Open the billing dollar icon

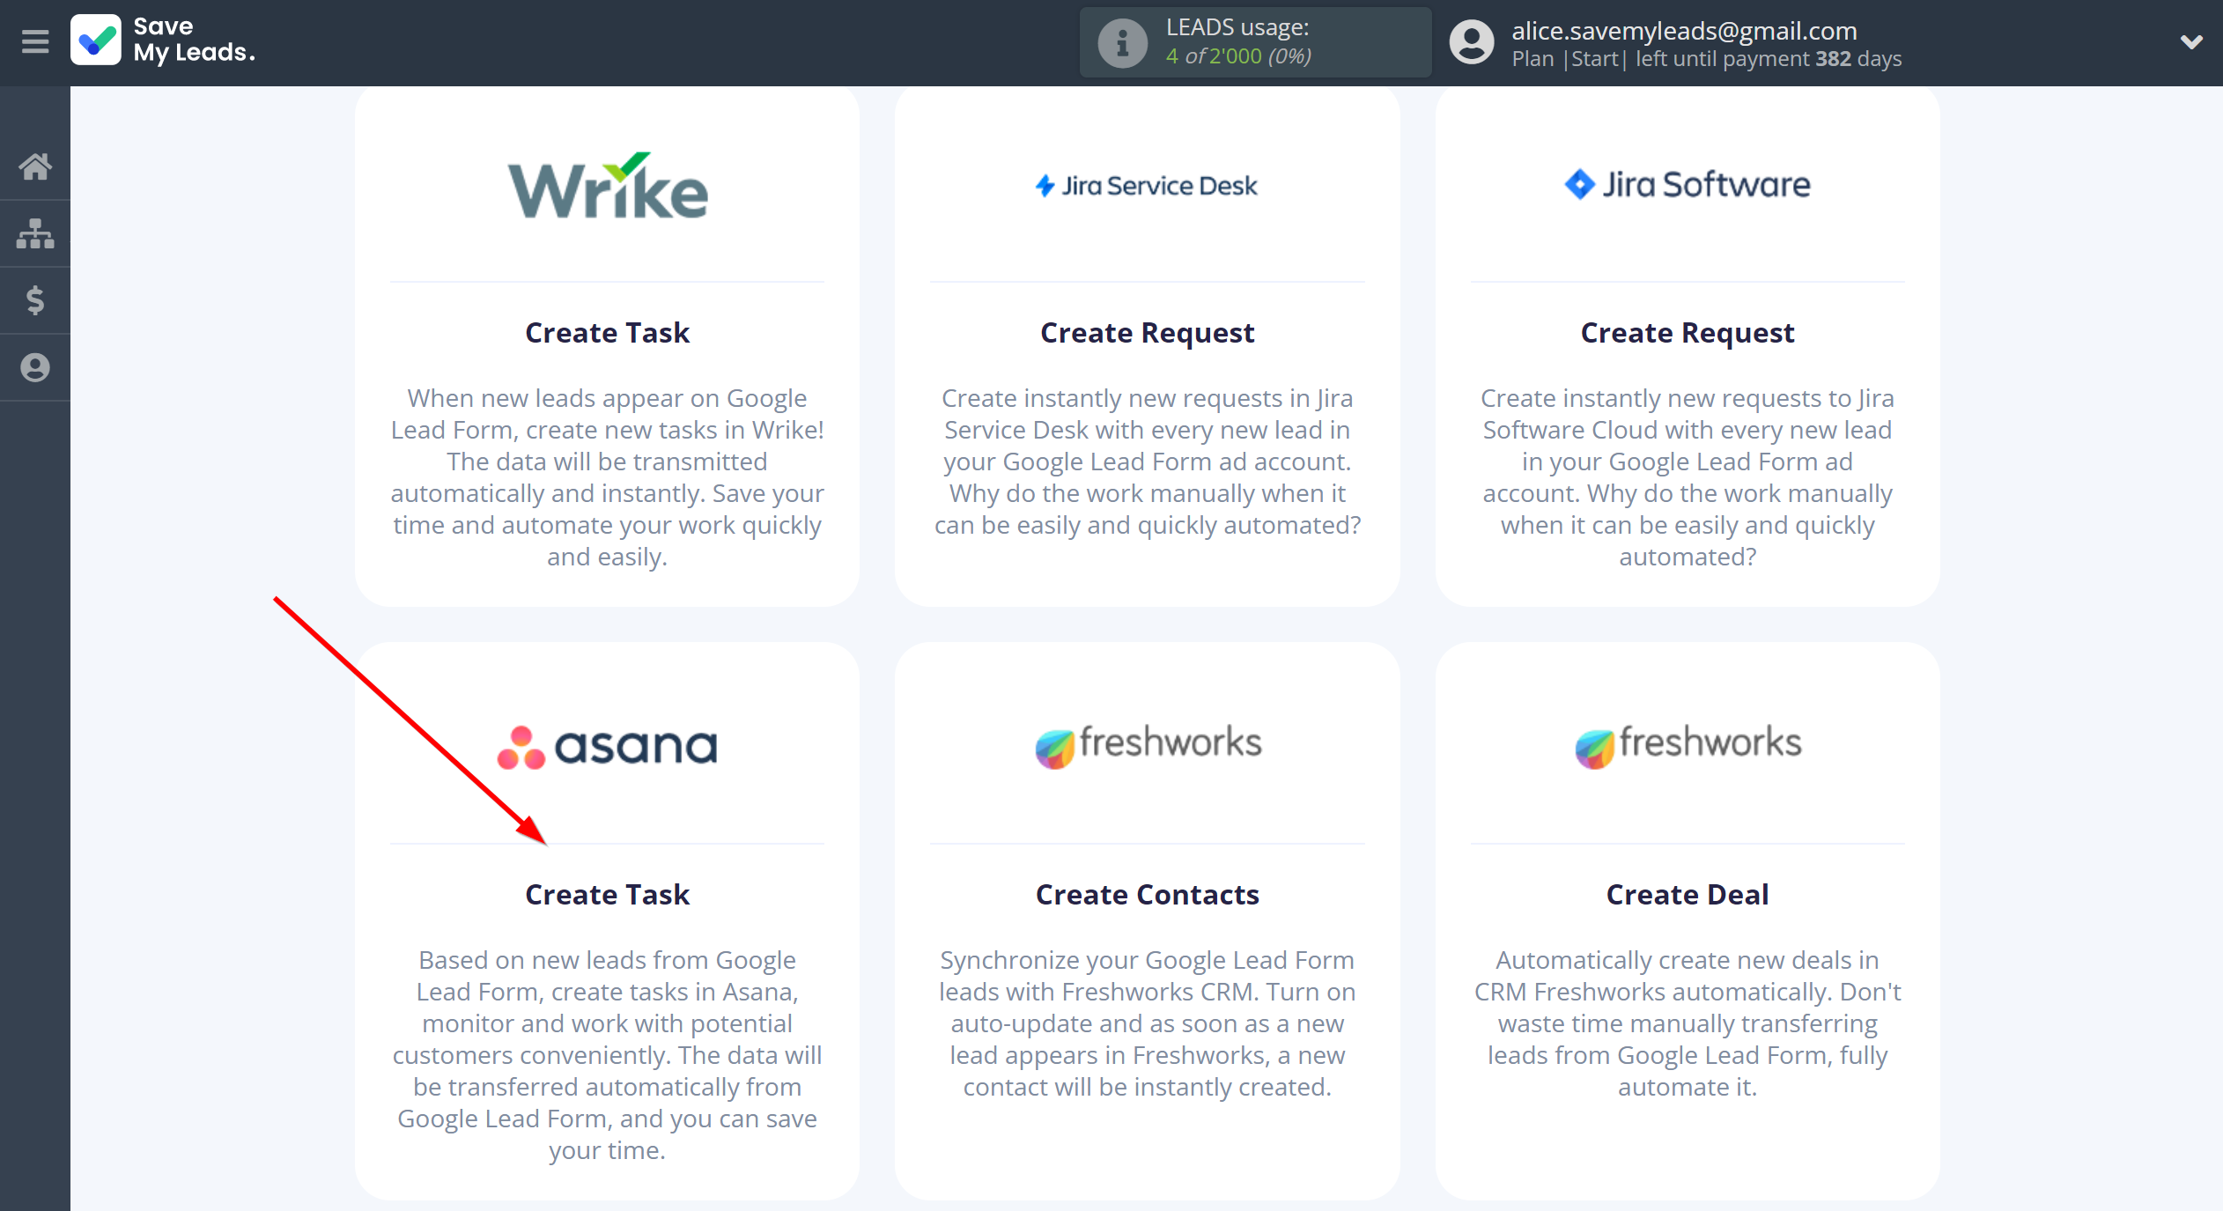click(35, 300)
